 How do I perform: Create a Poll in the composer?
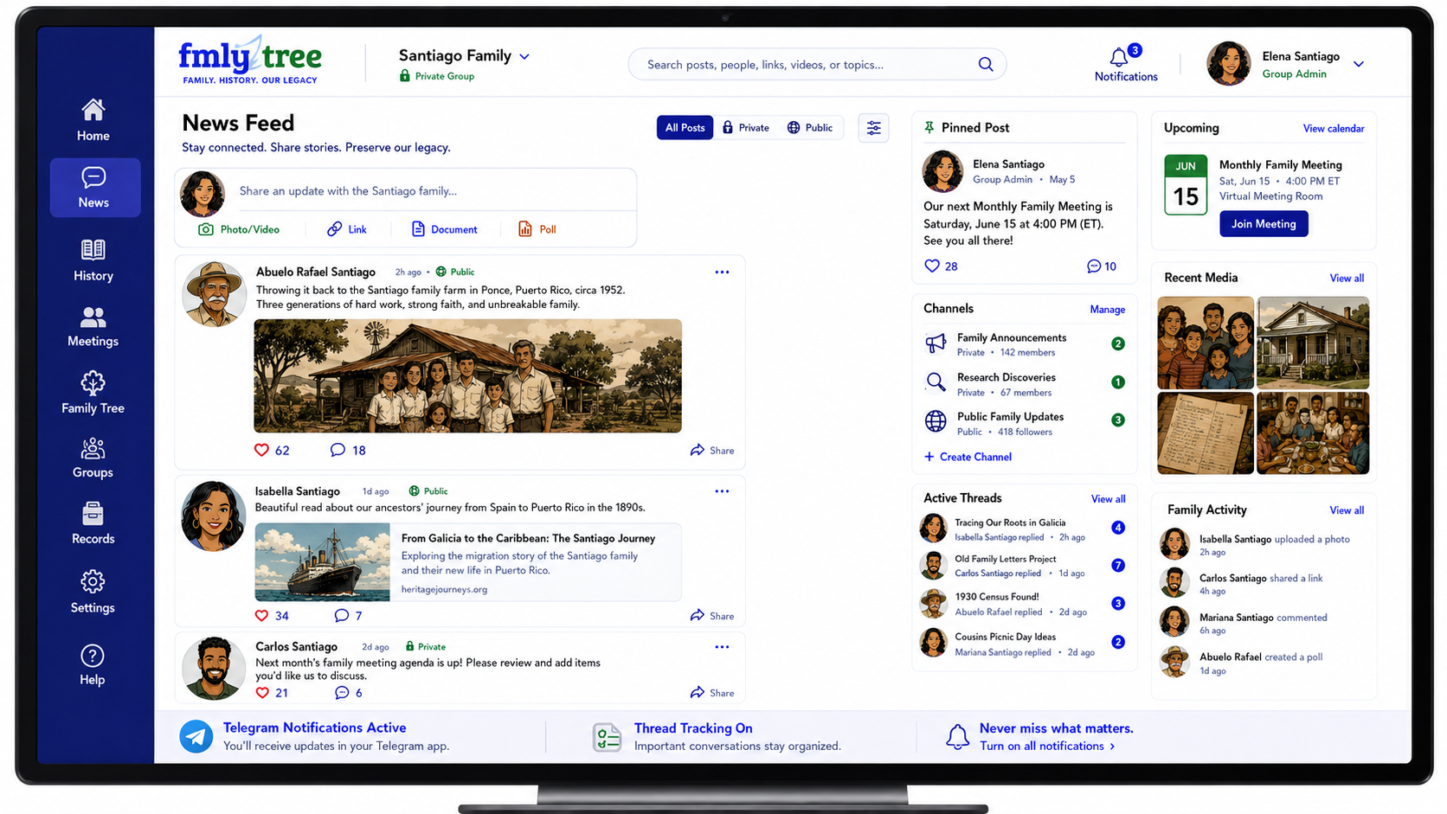537,229
